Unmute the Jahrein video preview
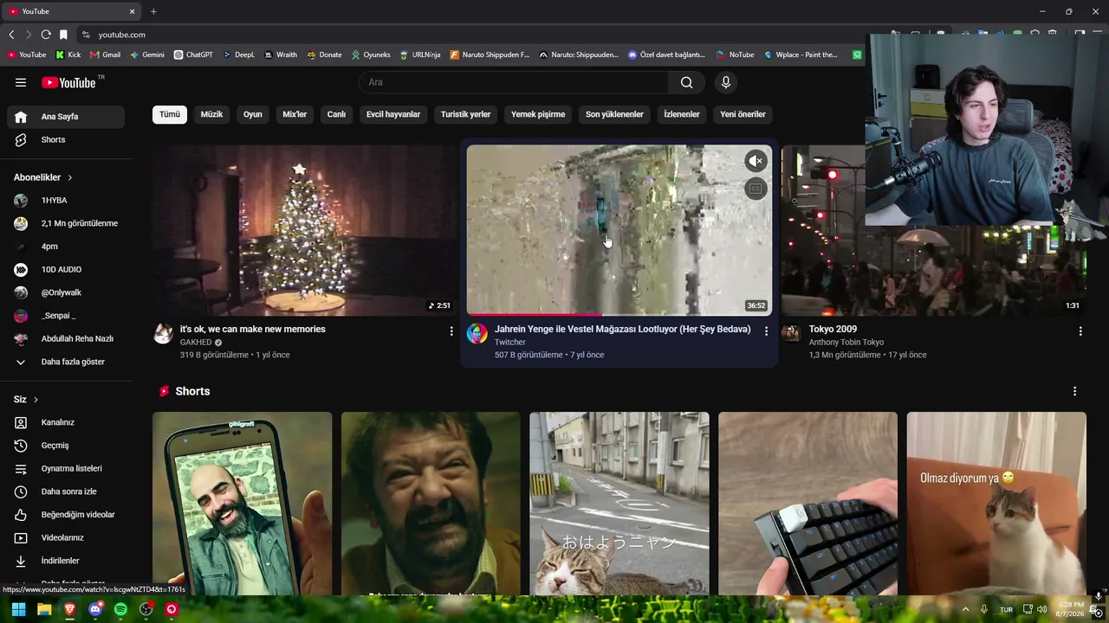This screenshot has width=1109, height=623. pyautogui.click(x=756, y=161)
